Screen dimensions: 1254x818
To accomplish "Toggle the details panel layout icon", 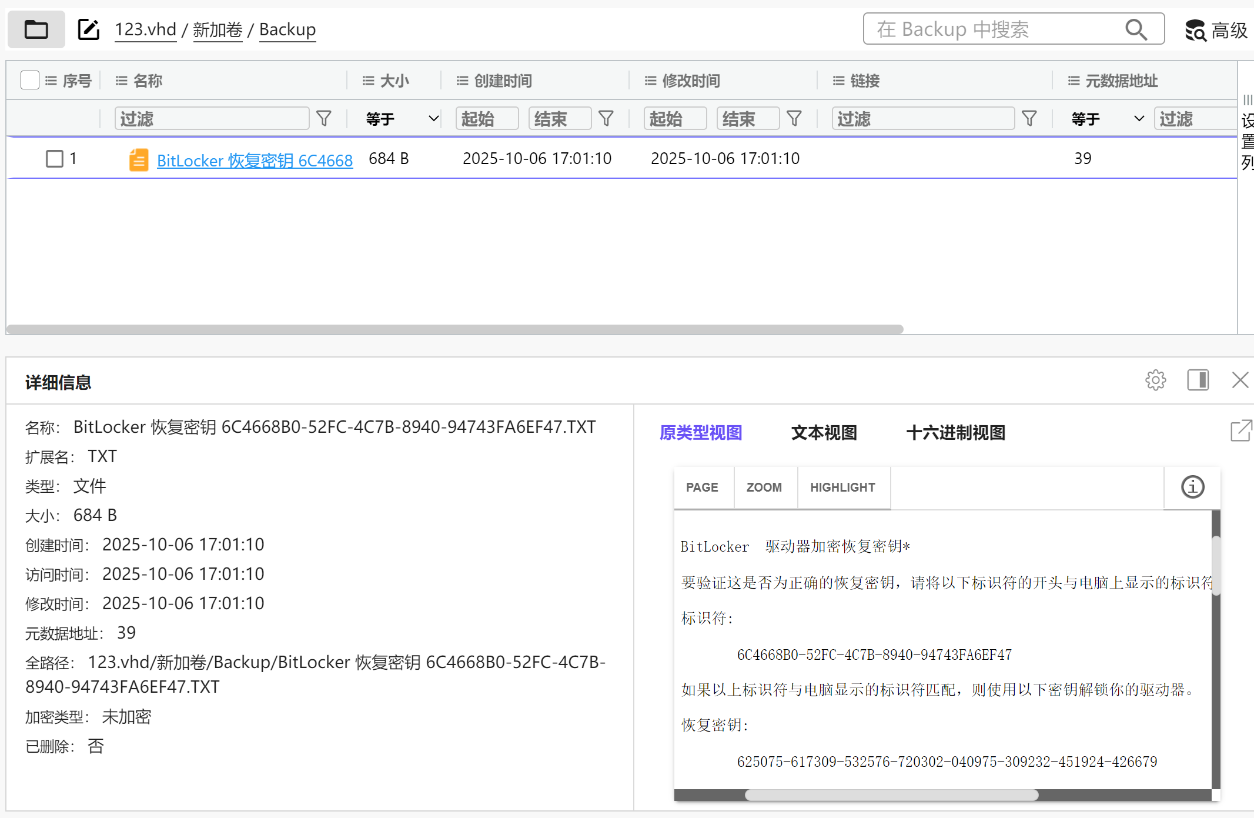I will pyautogui.click(x=1198, y=380).
